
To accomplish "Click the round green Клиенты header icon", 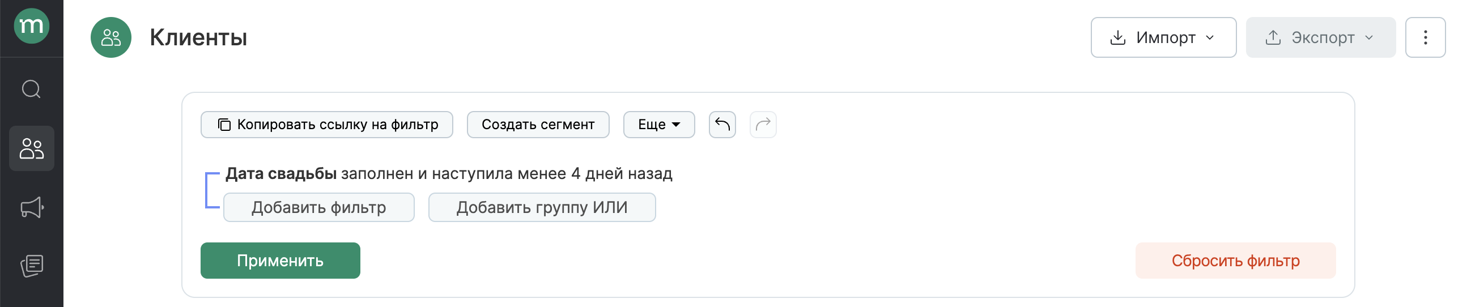I will (111, 37).
